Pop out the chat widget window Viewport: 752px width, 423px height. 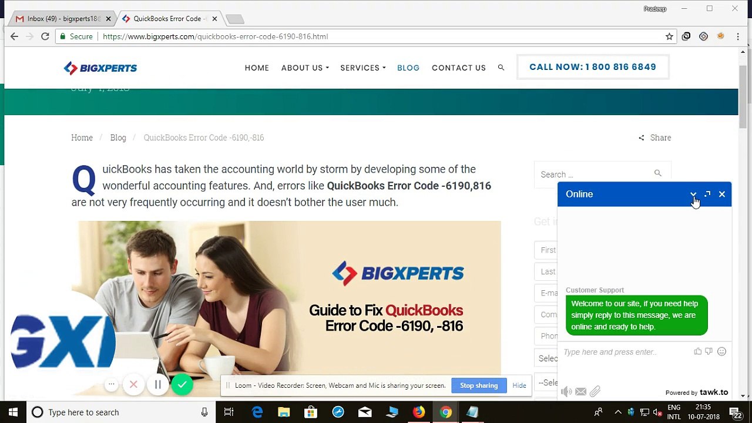[x=707, y=194]
